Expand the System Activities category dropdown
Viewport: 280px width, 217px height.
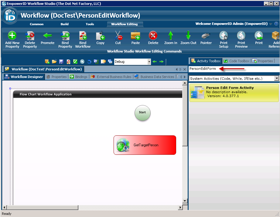(x=276, y=78)
